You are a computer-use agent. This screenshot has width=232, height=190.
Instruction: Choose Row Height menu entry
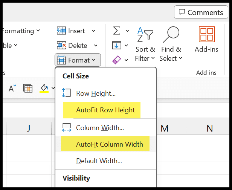coord(96,93)
